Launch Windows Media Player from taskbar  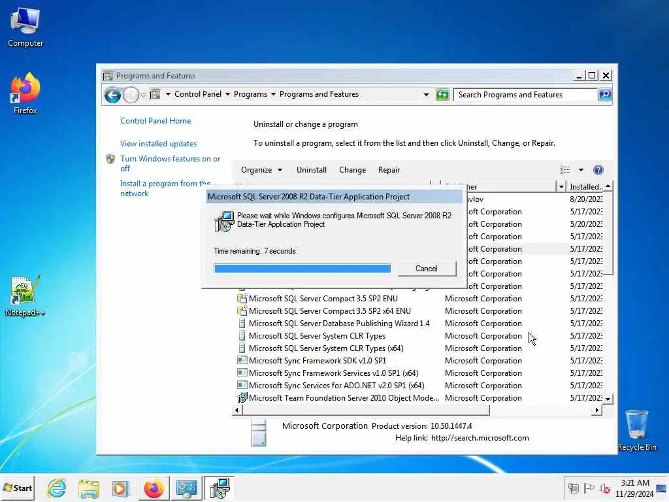pos(120,488)
